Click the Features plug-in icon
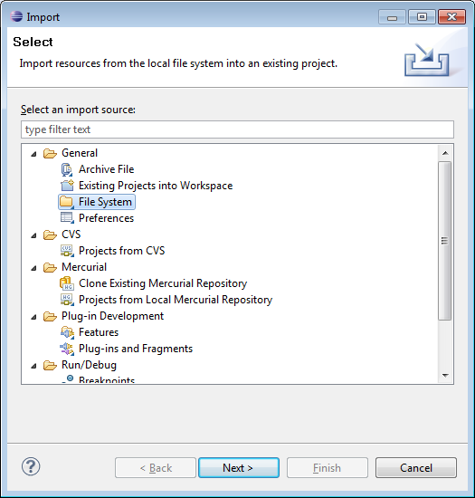 coord(67,332)
